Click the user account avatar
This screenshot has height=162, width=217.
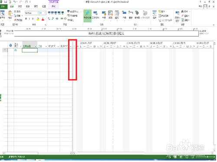coord(205,6)
